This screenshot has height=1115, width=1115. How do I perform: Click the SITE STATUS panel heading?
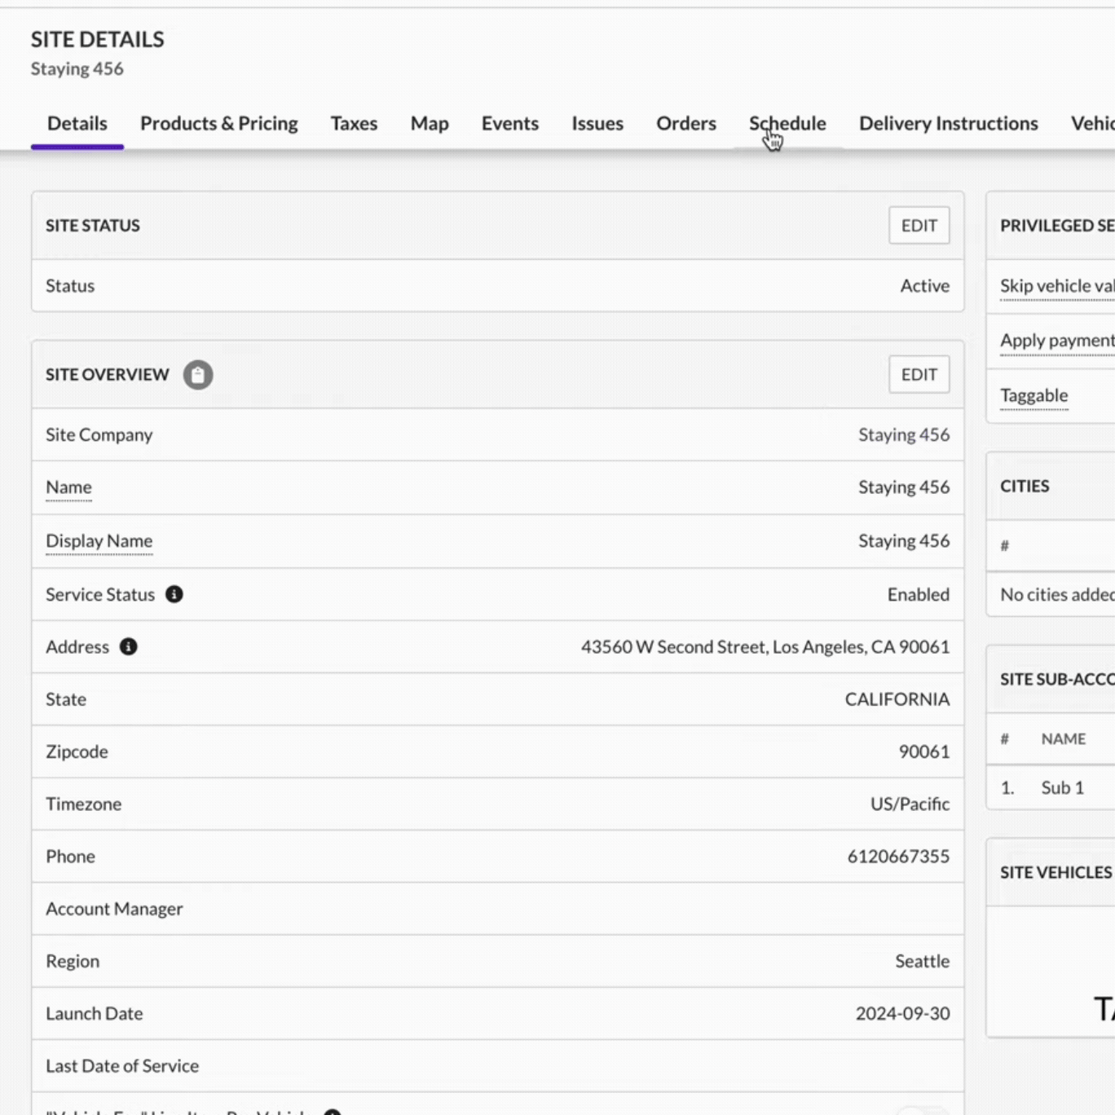click(x=93, y=226)
